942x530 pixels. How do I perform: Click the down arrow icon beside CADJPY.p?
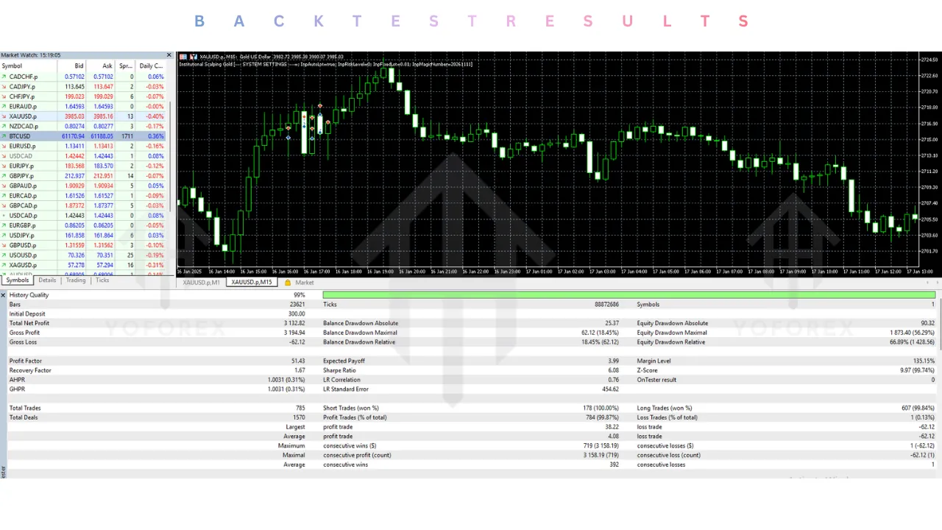click(4, 87)
